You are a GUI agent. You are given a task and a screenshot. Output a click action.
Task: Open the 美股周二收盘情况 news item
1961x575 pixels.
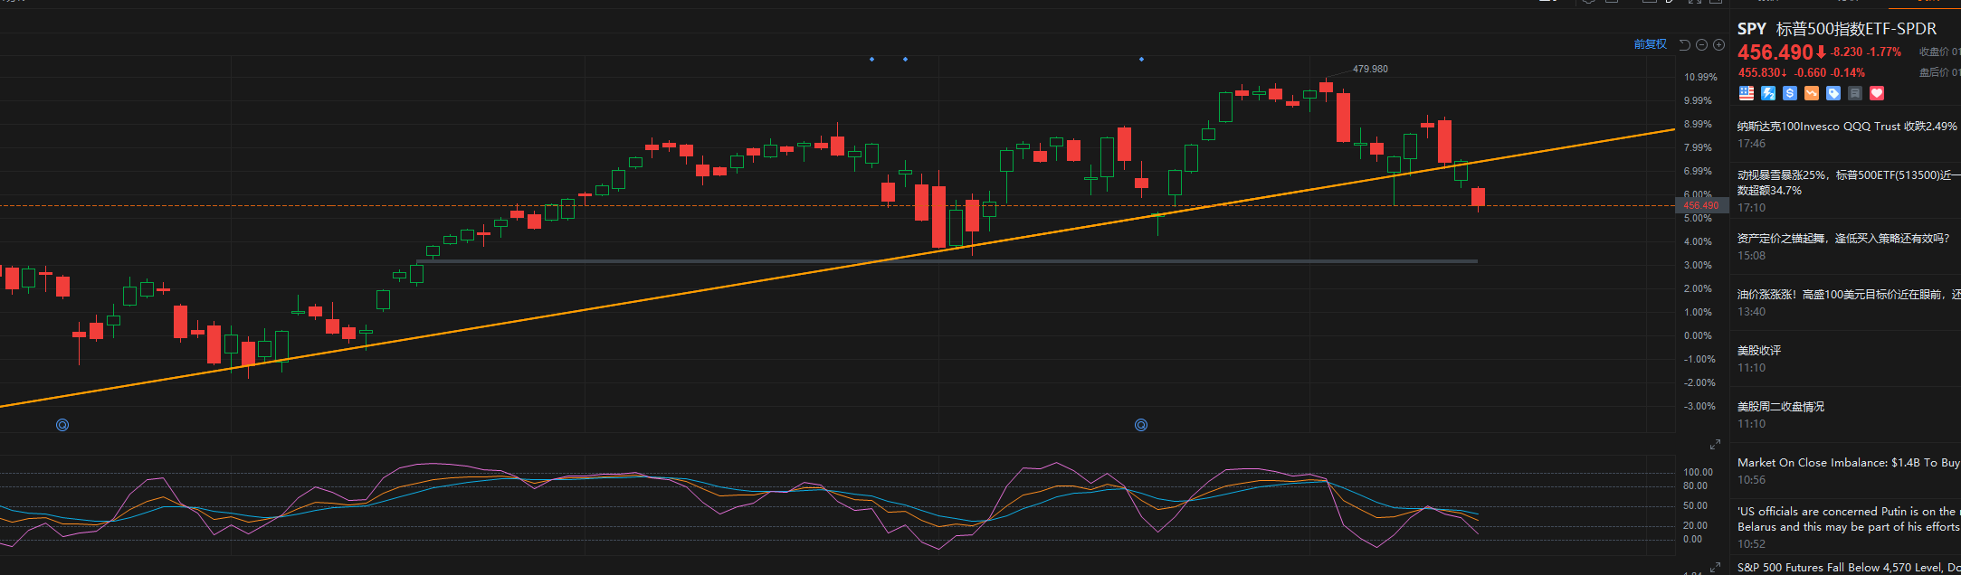tap(1781, 407)
